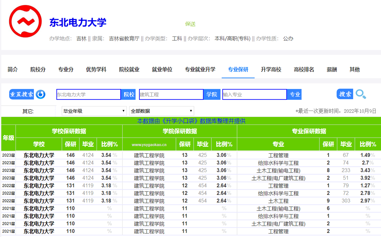Click 土木工程 in the 2022届 row
Screen dimensions: 381x237
278,201
